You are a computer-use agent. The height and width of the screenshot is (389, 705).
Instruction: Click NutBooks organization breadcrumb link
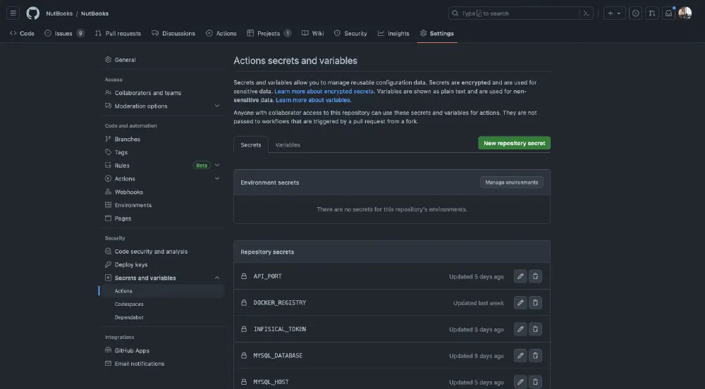59,13
